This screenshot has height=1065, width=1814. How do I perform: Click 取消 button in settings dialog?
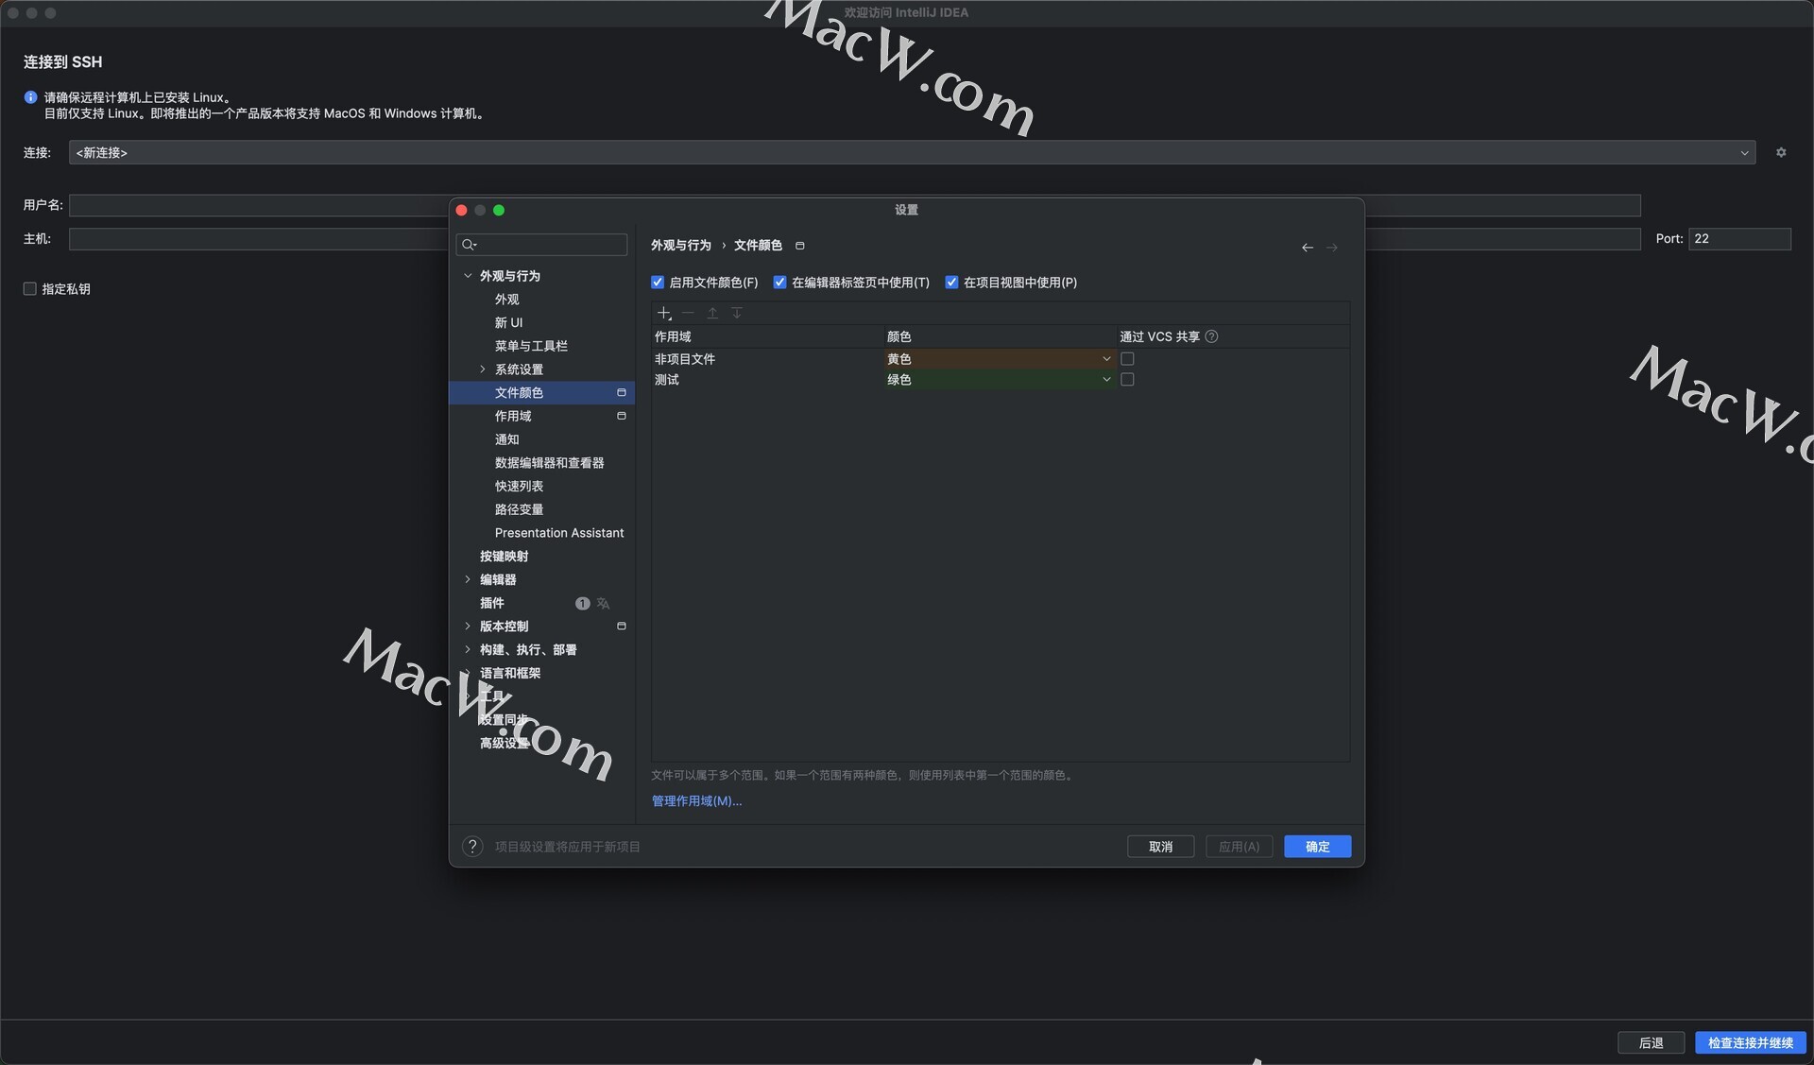[x=1160, y=847]
